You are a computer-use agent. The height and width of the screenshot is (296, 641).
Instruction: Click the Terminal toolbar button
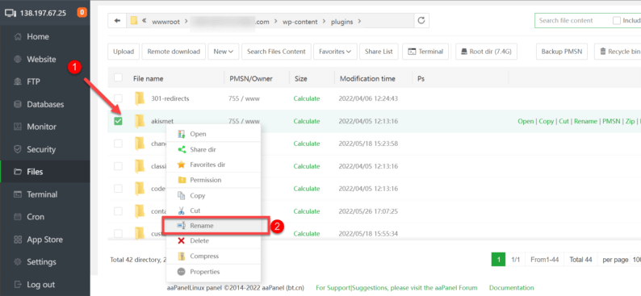(x=425, y=52)
